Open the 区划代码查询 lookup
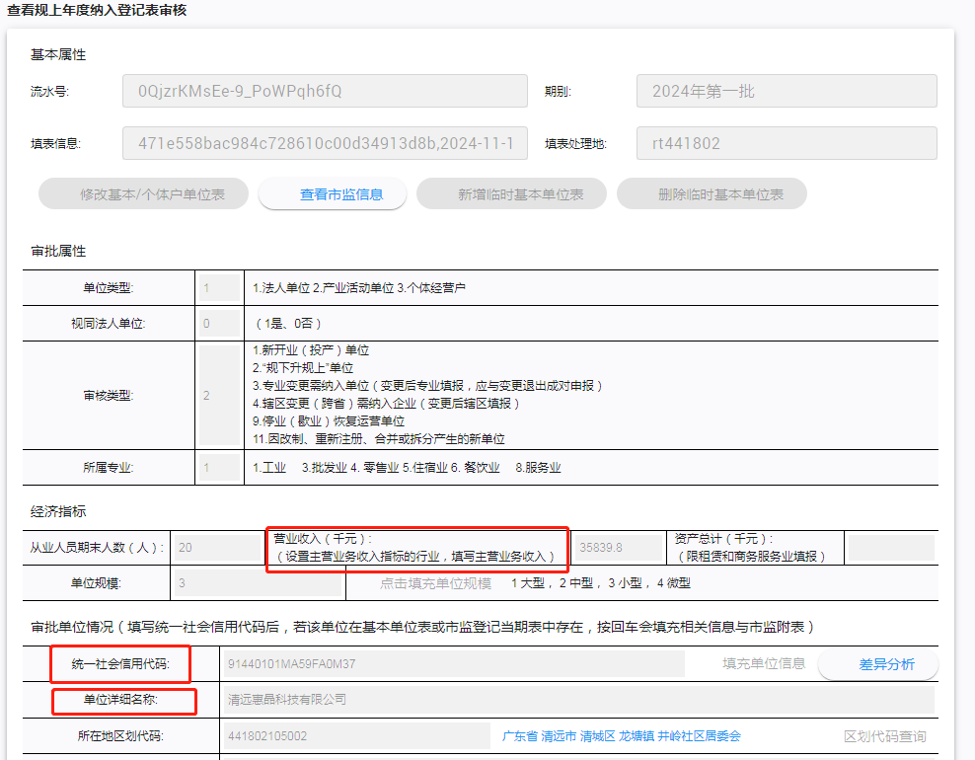Viewport: 975px width, 760px height. [884, 736]
